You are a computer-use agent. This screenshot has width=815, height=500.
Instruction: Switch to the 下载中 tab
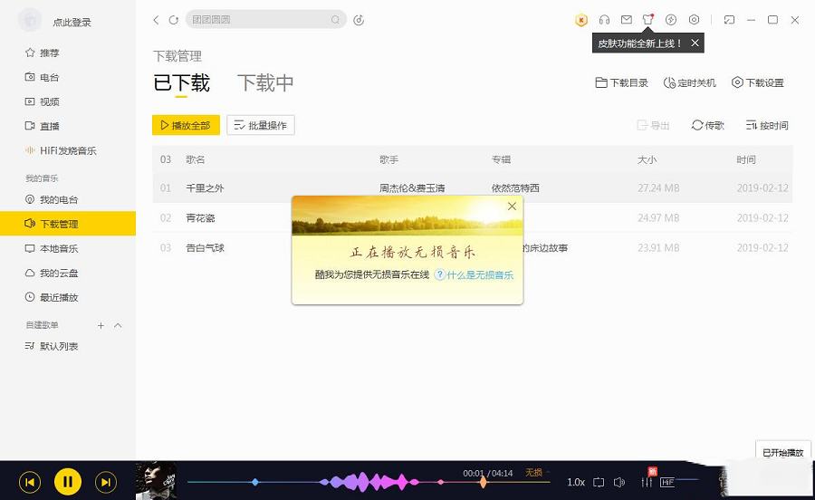click(x=265, y=83)
